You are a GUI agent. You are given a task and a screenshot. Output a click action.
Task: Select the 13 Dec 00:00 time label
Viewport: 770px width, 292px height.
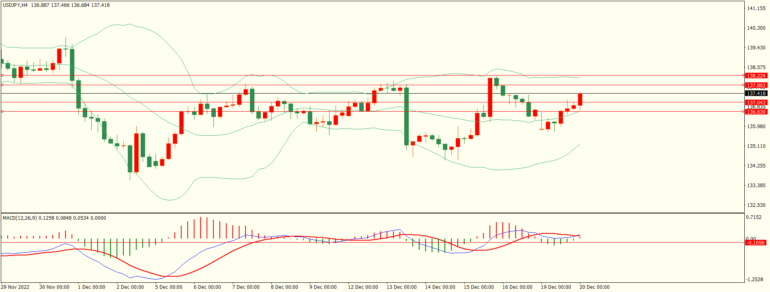point(401,287)
